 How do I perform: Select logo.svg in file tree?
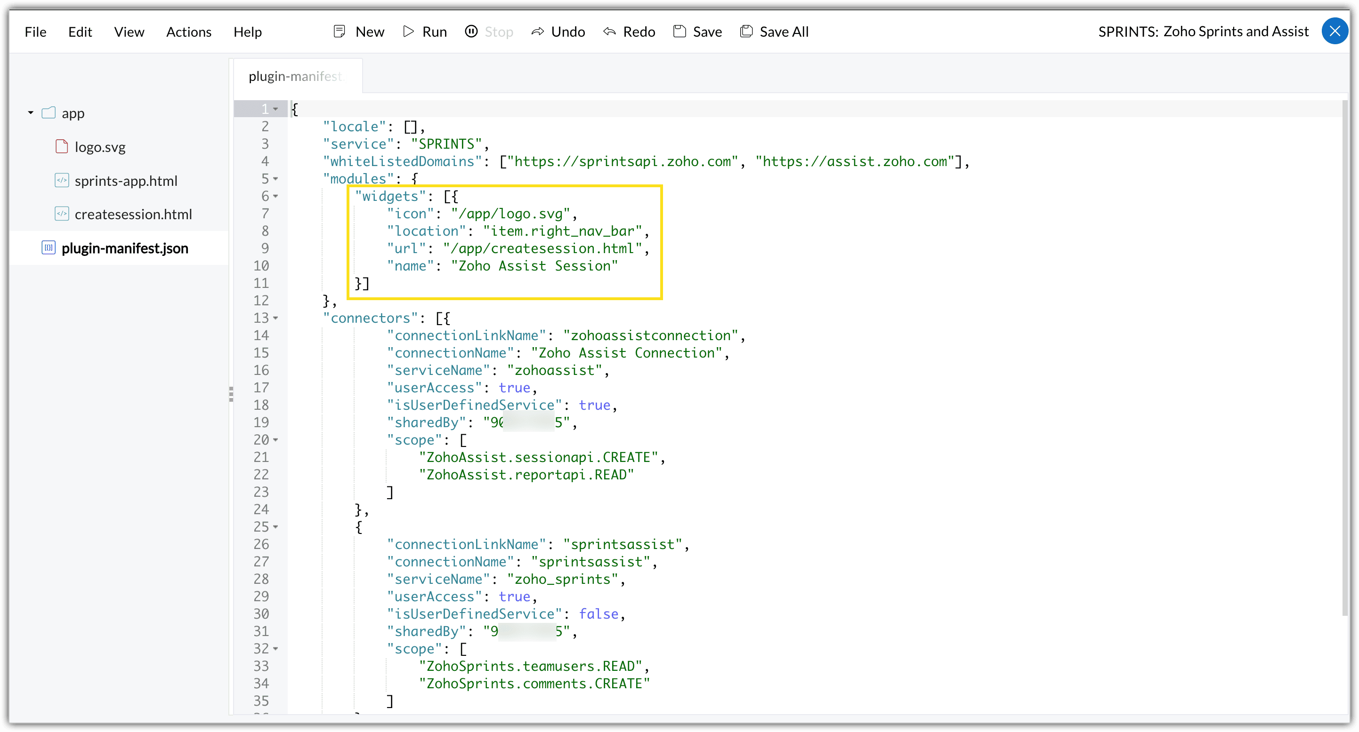[100, 147]
